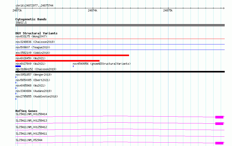Viewport: 232px width, 146px height.
Task: Select the magenta exon block of NM_052944
Action: [219, 143]
